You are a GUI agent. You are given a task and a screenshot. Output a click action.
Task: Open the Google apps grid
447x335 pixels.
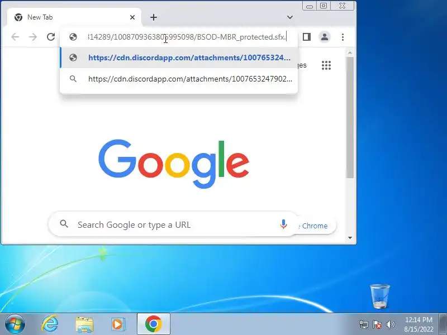point(326,65)
